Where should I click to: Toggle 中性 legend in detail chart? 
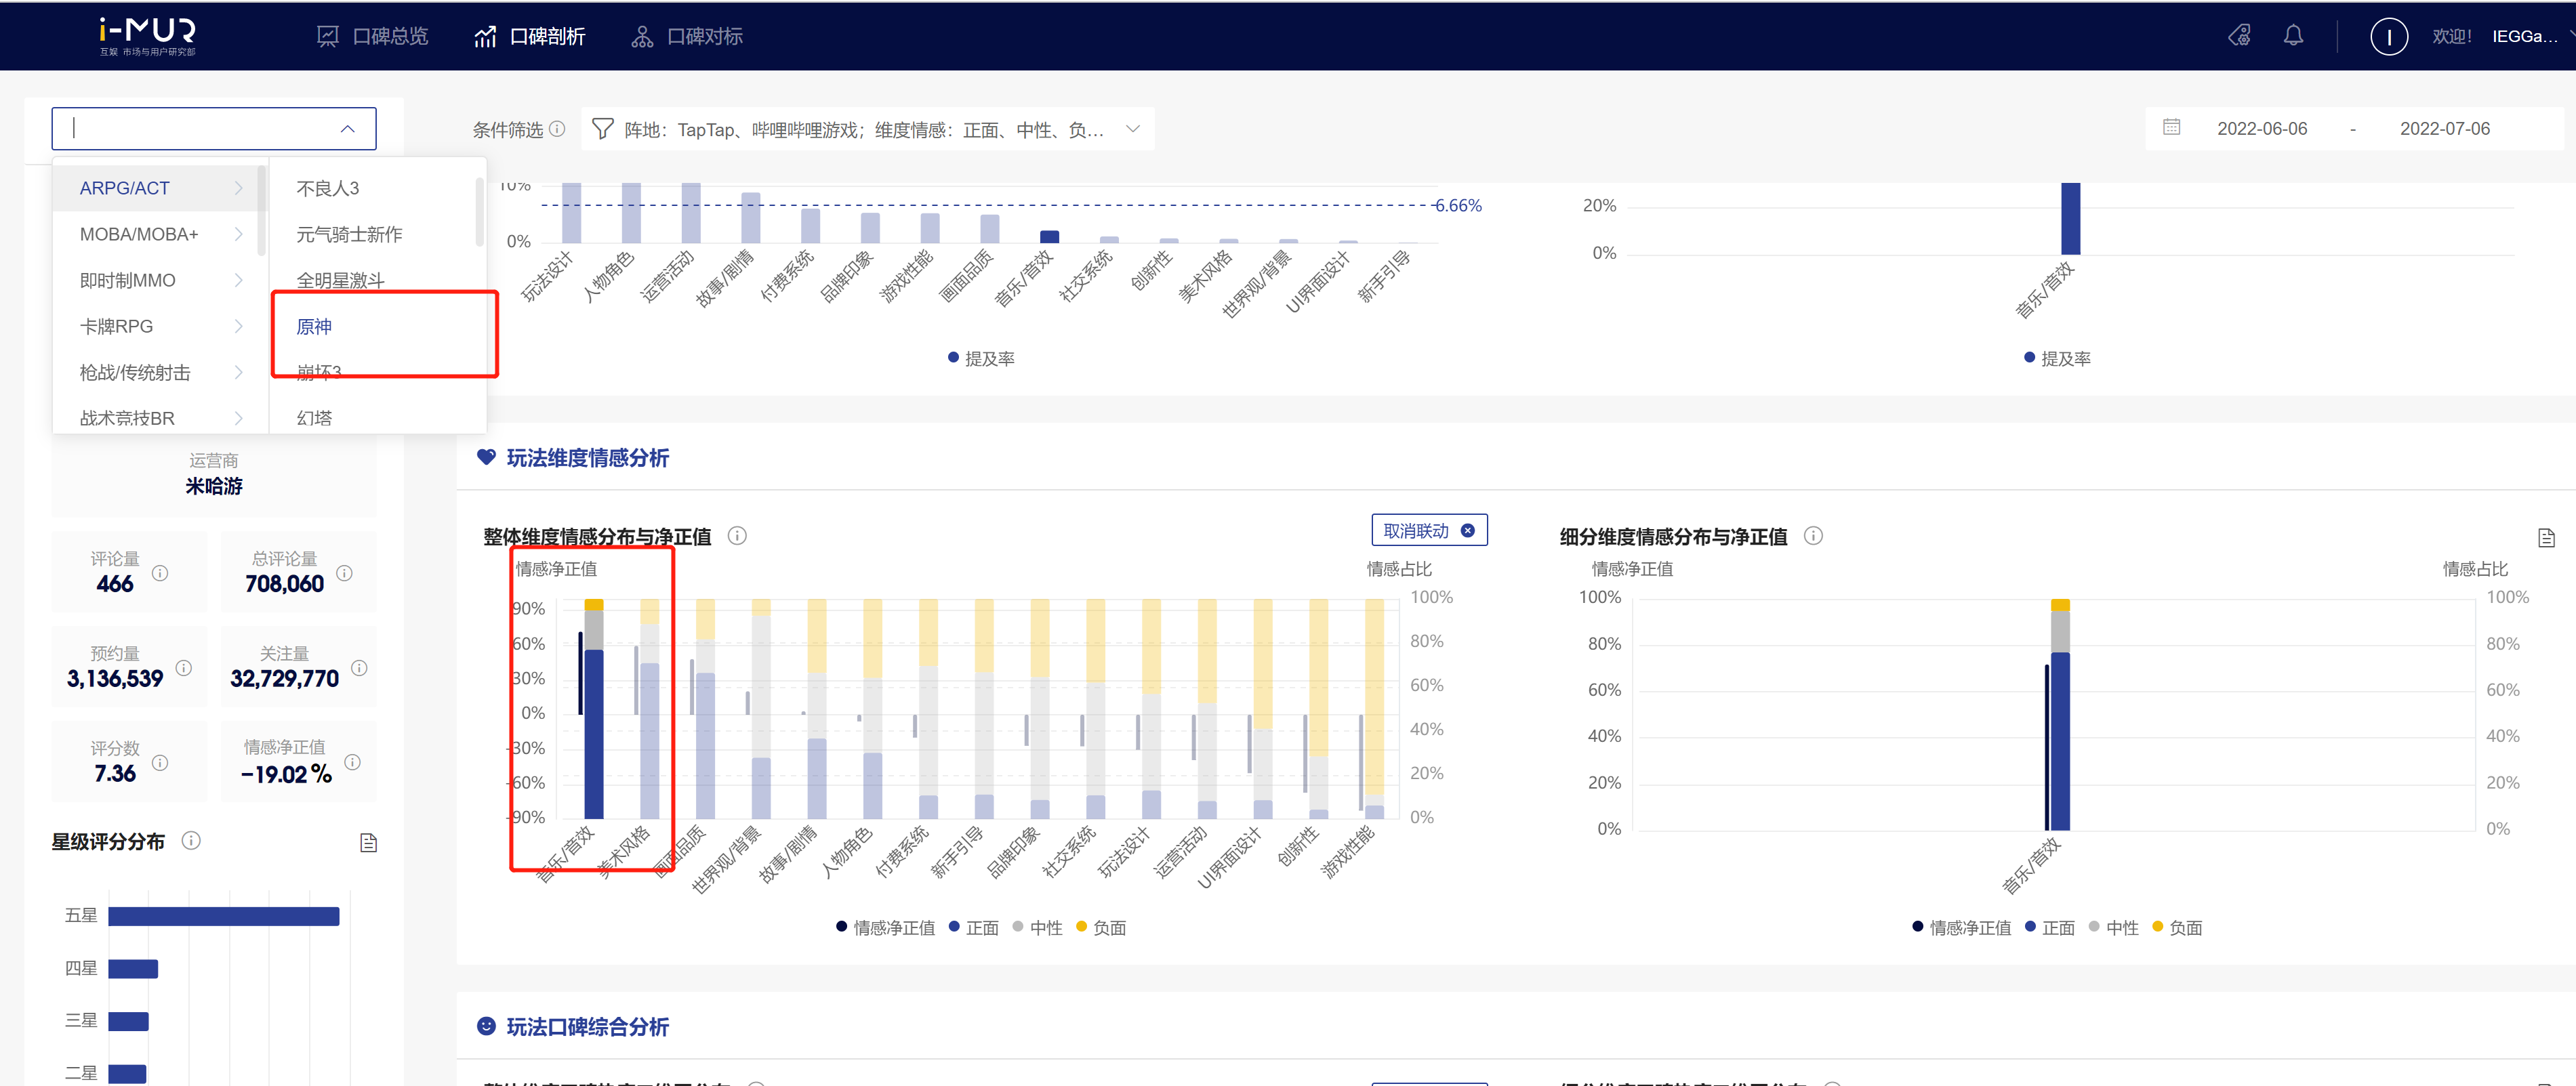pos(2113,928)
